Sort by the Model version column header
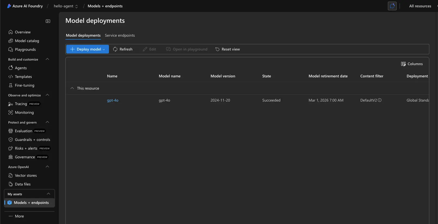This screenshot has width=438, height=224. point(223,76)
